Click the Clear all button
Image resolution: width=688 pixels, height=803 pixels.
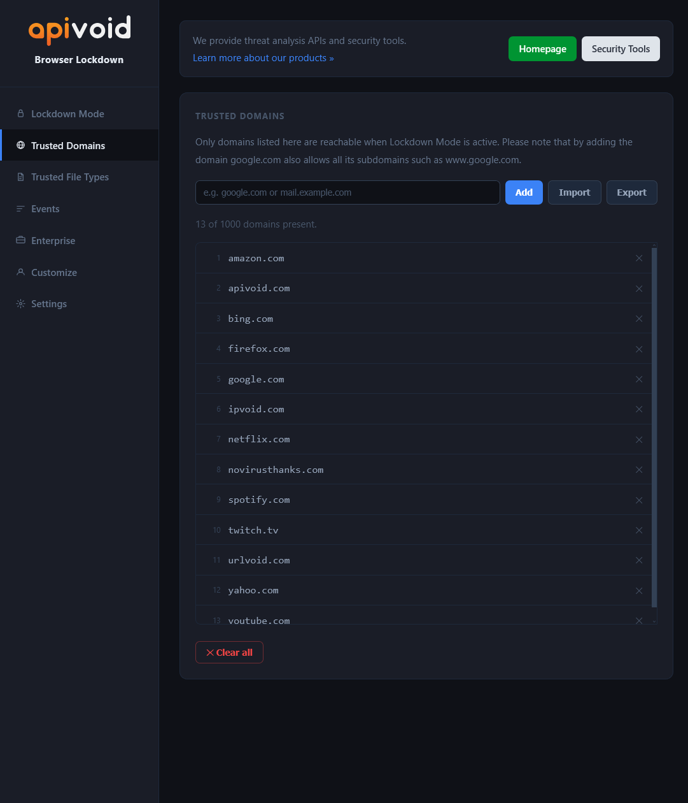229,652
